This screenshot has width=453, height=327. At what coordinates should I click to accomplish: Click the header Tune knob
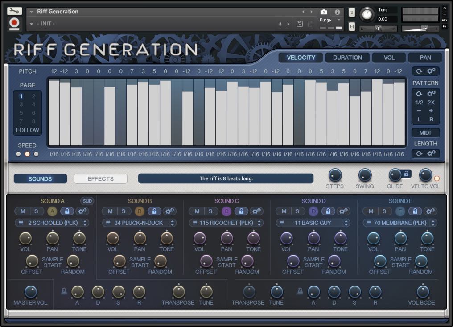367,14
